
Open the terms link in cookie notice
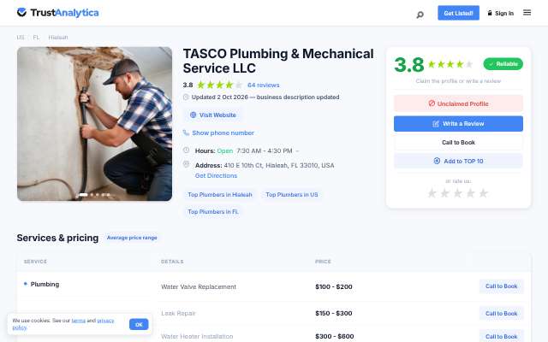(x=78, y=321)
